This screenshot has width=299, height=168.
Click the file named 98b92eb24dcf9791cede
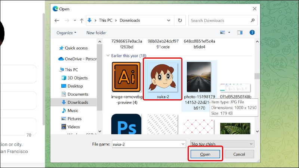(x=163, y=44)
